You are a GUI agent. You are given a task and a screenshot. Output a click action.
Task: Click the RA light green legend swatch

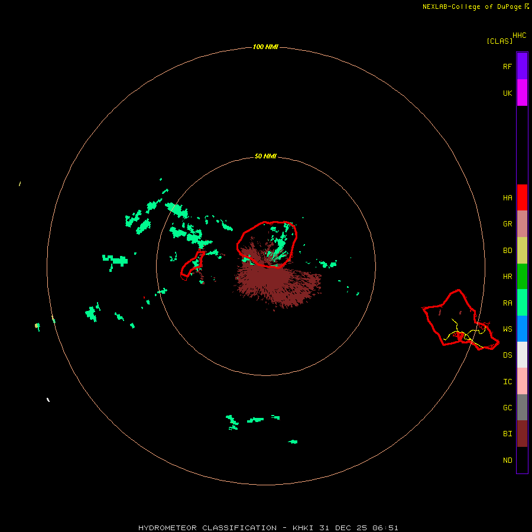tap(522, 303)
